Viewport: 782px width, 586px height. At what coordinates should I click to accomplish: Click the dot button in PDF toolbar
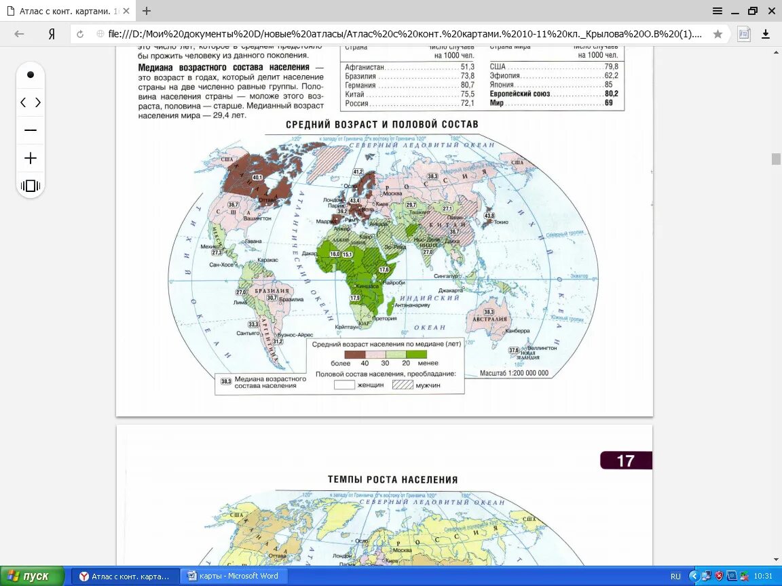[31, 75]
